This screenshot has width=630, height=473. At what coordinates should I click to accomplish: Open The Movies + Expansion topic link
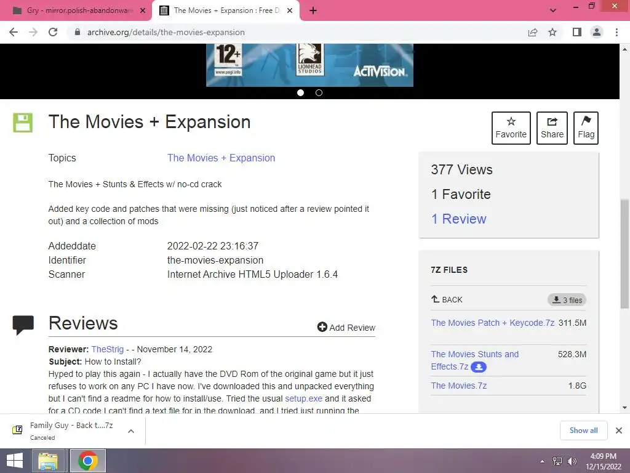pos(221,158)
